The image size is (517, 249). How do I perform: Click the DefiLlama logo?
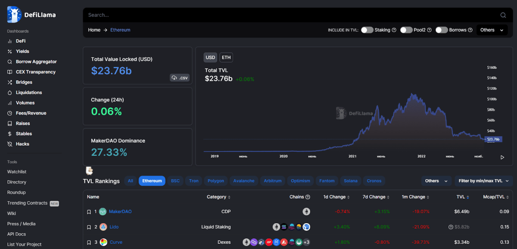tap(31, 15)
